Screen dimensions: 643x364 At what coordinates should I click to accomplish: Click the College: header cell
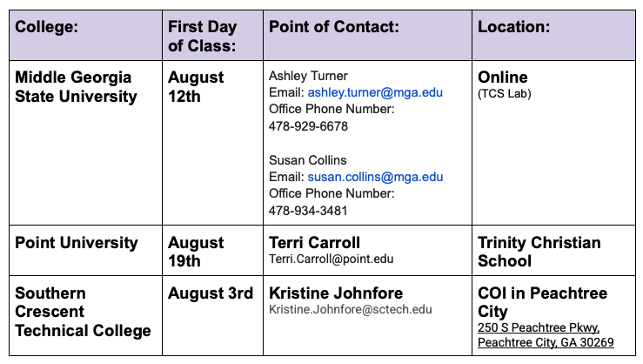86,36
